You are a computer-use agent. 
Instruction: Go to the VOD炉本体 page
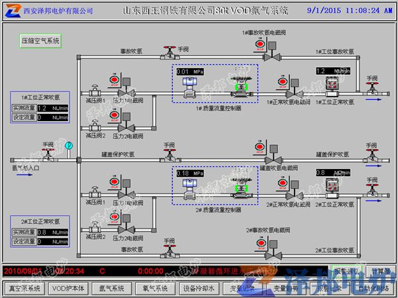pos(68,289)
